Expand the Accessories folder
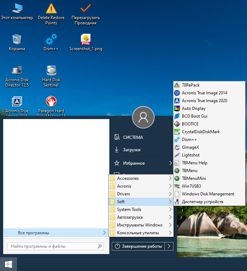Image resolution: width=247 pixels, height=271 pixels. pos(141,178)
